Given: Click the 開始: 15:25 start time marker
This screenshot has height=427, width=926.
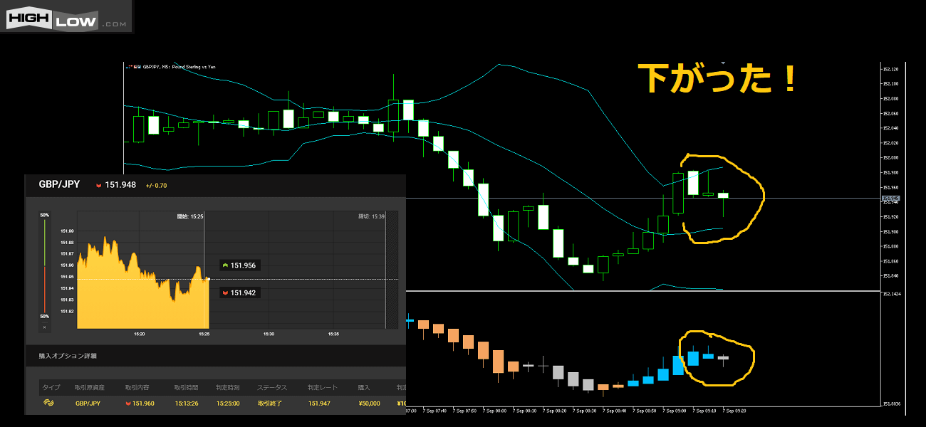Looking at the screenshot, I should pos(190,216).
